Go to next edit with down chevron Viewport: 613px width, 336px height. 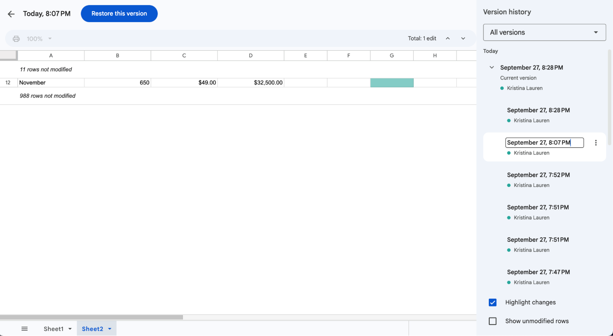coord(463,39)
